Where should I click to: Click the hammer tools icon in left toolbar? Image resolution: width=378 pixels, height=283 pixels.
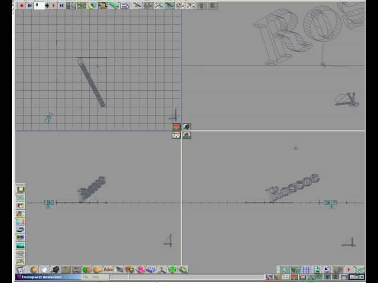click(x=21, y=254)
